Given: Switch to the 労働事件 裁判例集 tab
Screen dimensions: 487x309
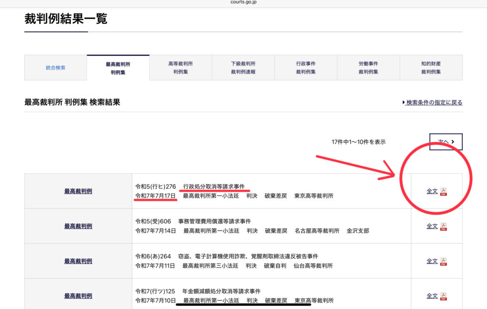Looking at the screenshot, I should [369, 67].
